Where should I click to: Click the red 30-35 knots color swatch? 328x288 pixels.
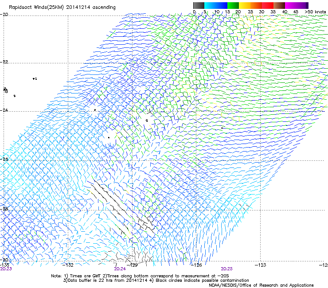[268, 5]
